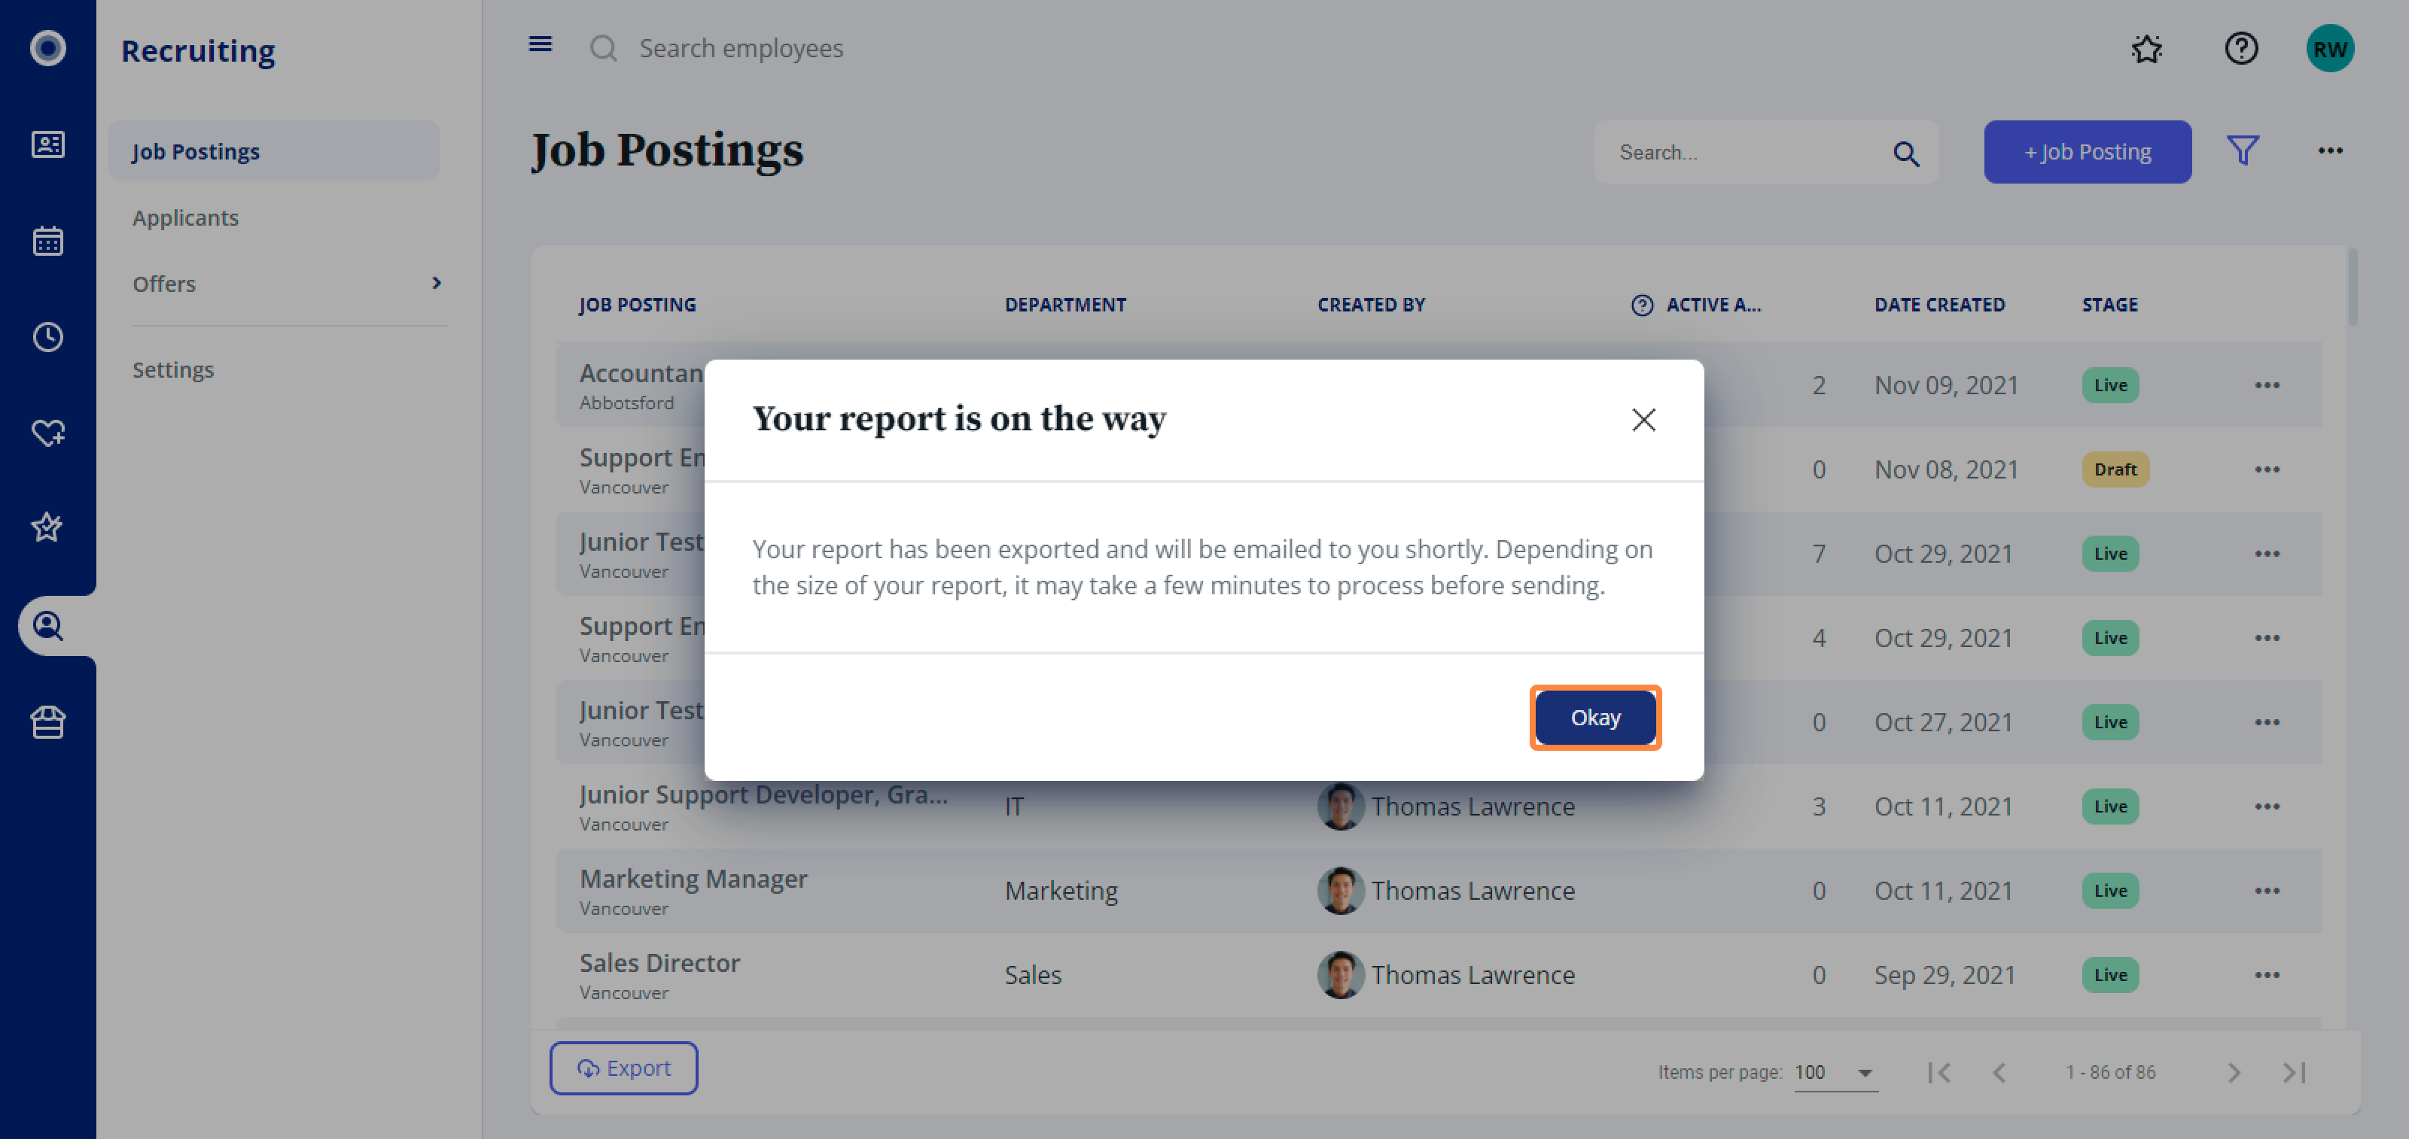Screen dimensions: 2409x1139
Task: Click the Export button
Action: coord(624,1068)
